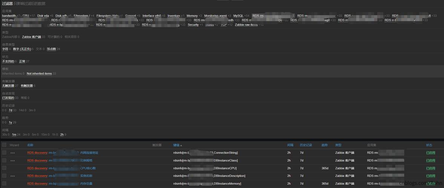Toggle 已启用 status of 实例规格 item
This screenshot has width=444, height=188.
431,160
